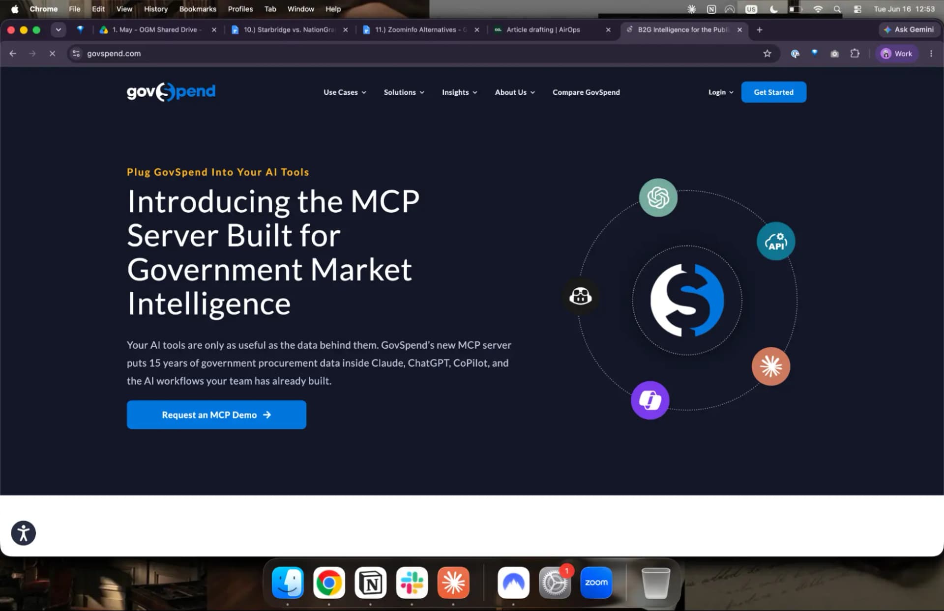Click the GovSpend logo in the header
This screenshot has height=611, width=944.
tap(171, 92)
